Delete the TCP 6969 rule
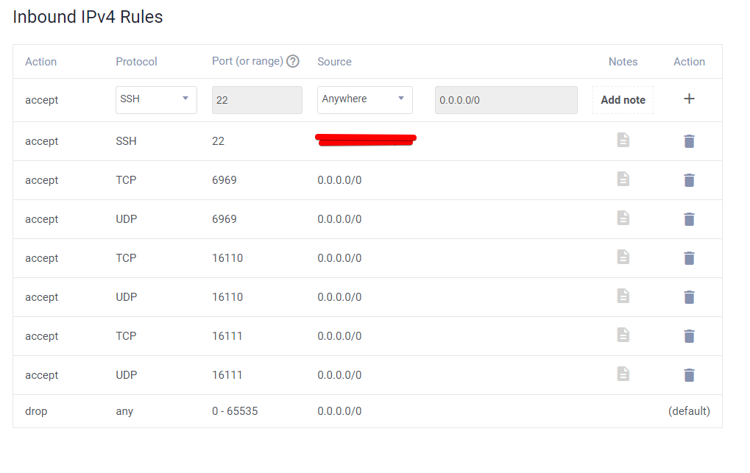Screen dimensions: 750x473 point(689,180)
